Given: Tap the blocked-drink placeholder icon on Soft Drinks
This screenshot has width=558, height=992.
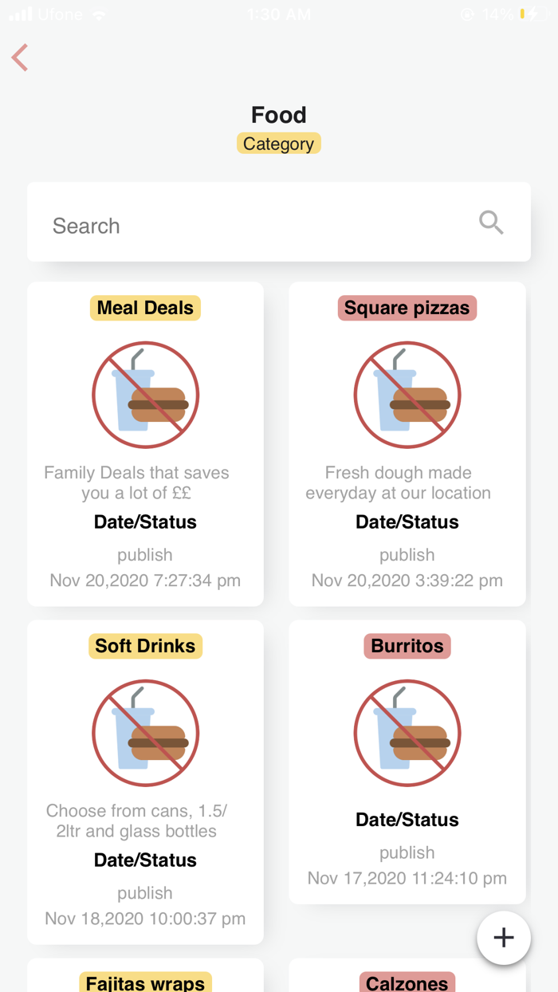Looking at the screenshot, I should point(145,733).
